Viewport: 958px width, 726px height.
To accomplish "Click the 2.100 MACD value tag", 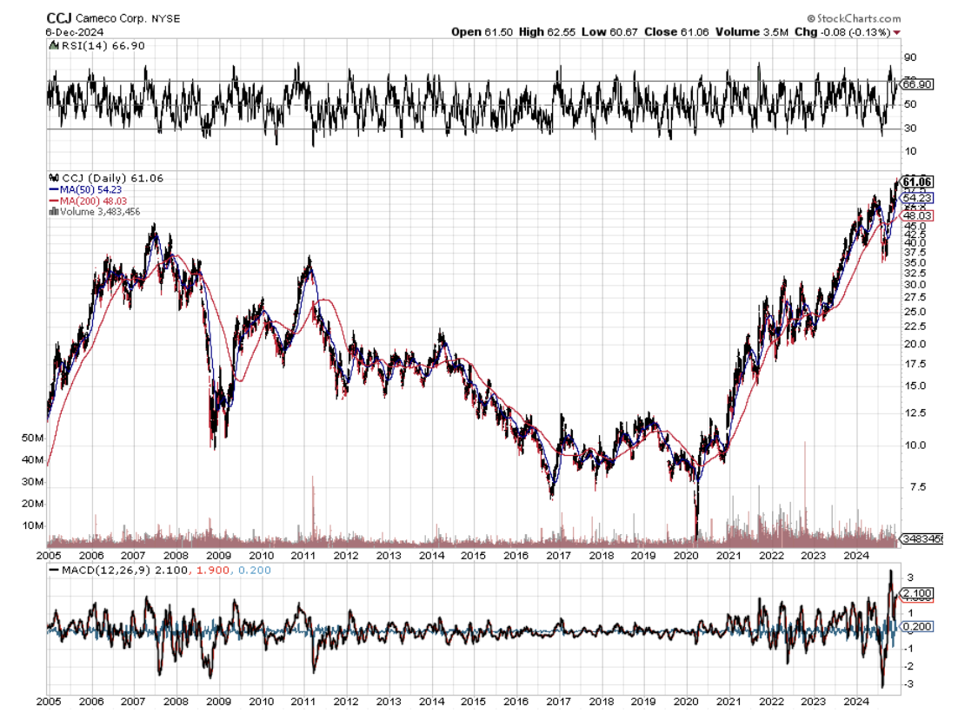I will tap(918, 594).
